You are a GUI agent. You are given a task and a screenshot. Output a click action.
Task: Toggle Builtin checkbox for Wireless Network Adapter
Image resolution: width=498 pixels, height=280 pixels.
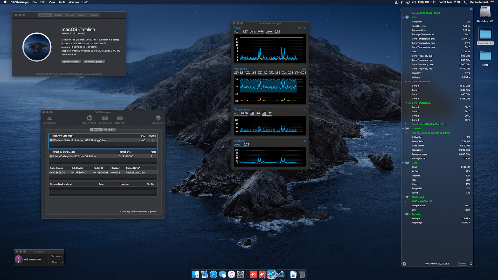click(153, 140)
